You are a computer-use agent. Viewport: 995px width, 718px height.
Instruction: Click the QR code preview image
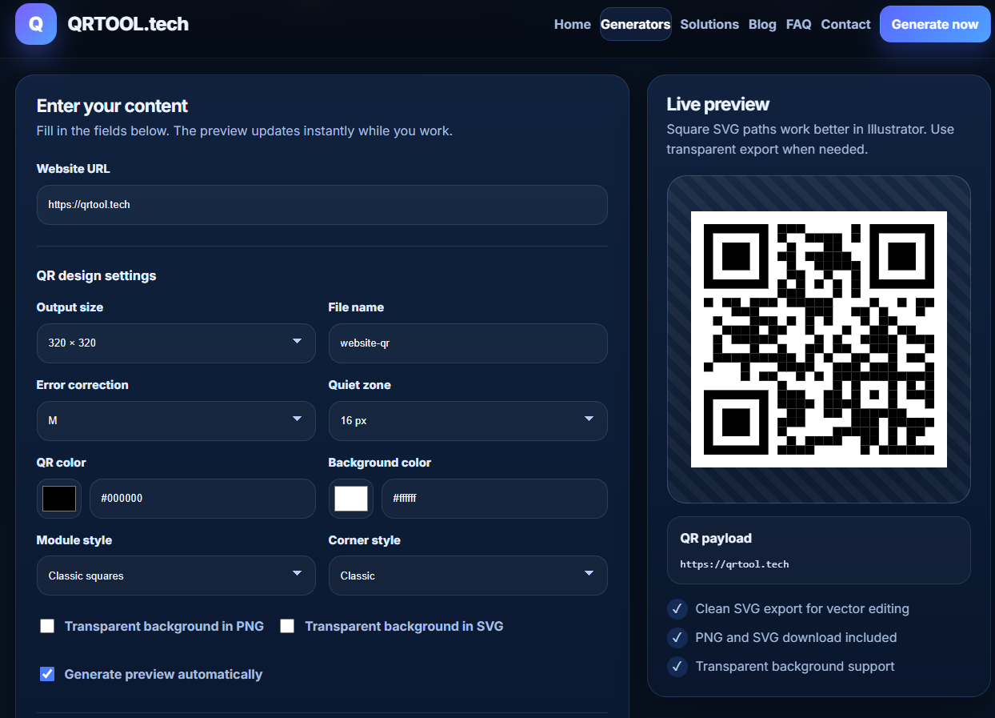point(819,339)
